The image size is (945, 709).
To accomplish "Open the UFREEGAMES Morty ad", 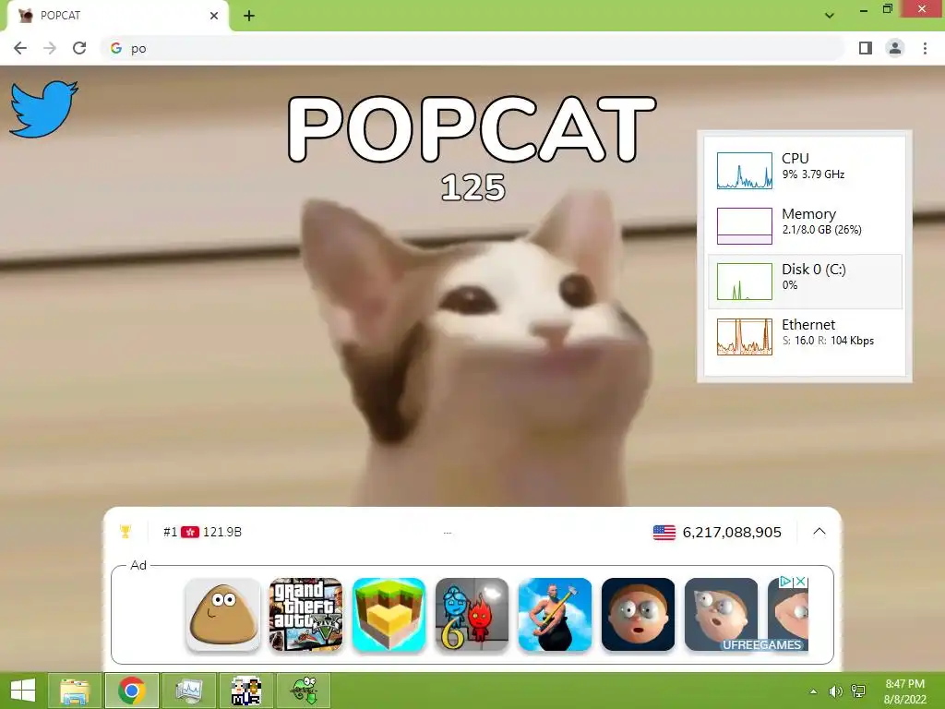I will 721,614.
